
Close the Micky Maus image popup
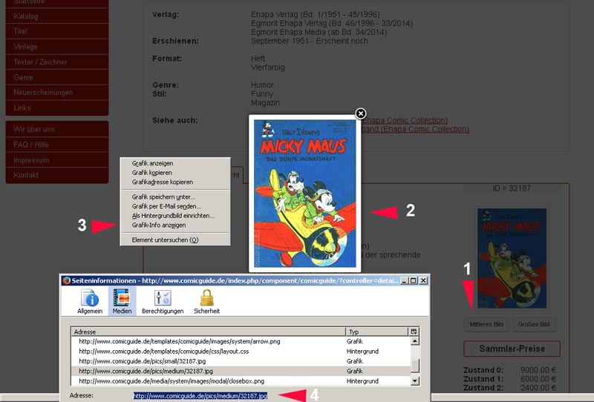pyautogui.click(x=361, y=113)
